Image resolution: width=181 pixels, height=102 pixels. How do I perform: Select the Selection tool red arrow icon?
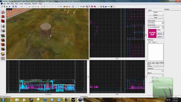point(3,12)
